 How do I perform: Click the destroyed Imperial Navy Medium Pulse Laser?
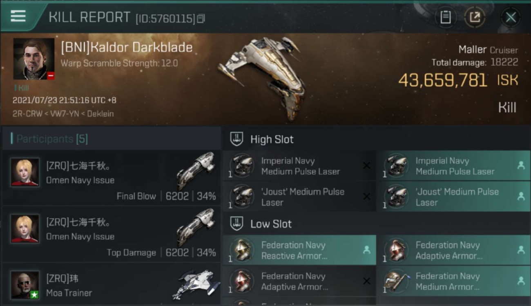point(299,166)
